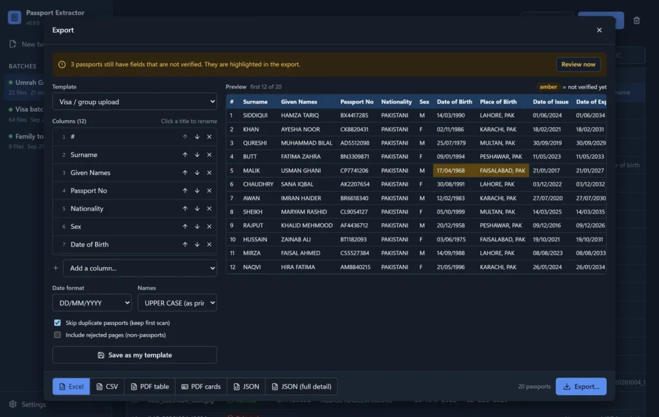Move the Given Names column down

(x=197, y=172)
